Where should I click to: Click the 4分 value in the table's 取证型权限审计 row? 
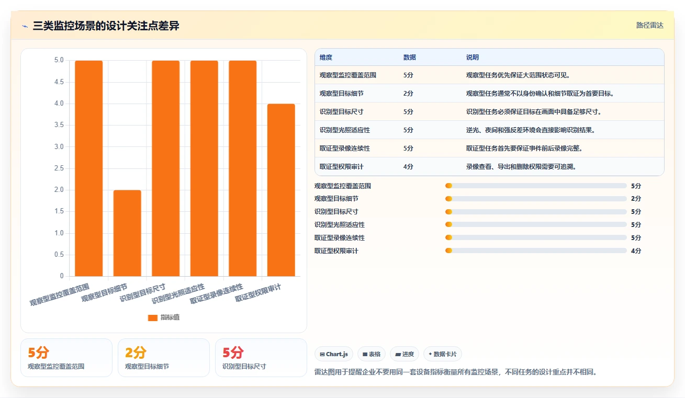click(x=408, y=167)
